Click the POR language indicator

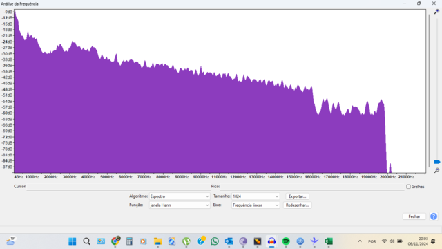[372, 241]
